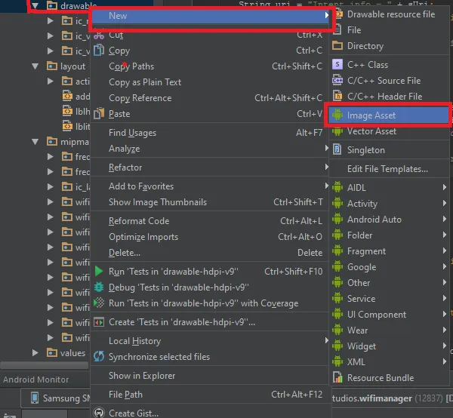
Task: Collapse the layout folder tree node
Action: click(x=35, y=66)
